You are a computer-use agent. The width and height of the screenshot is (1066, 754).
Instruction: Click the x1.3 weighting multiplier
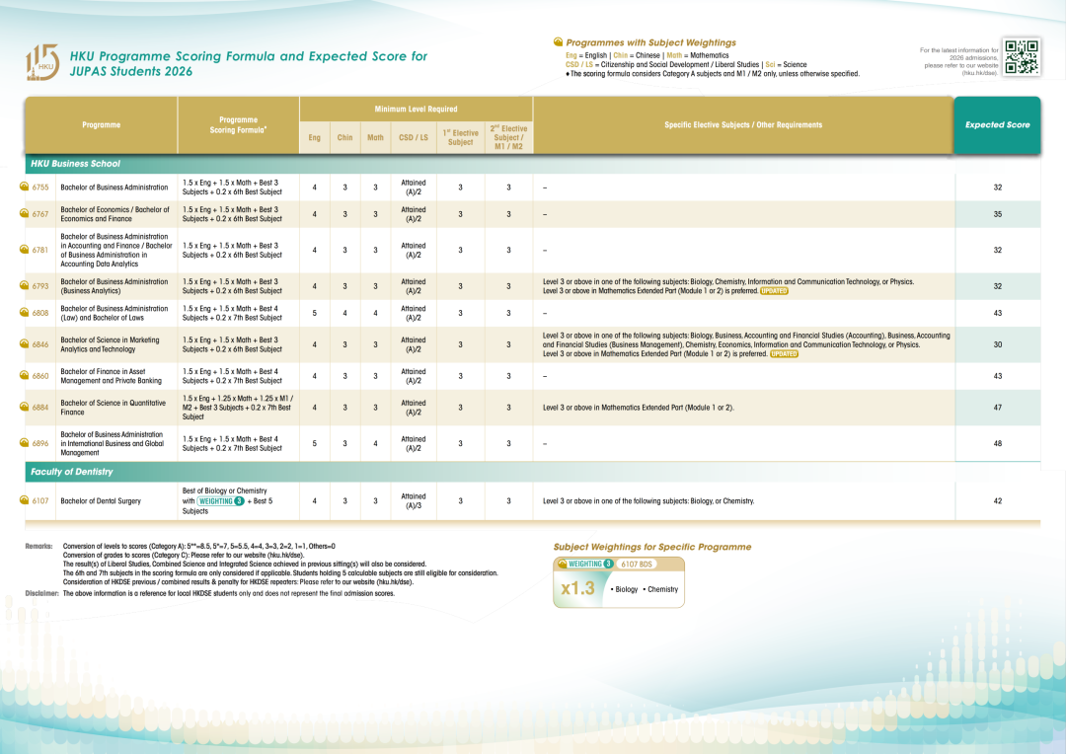(x=577, y=589)
